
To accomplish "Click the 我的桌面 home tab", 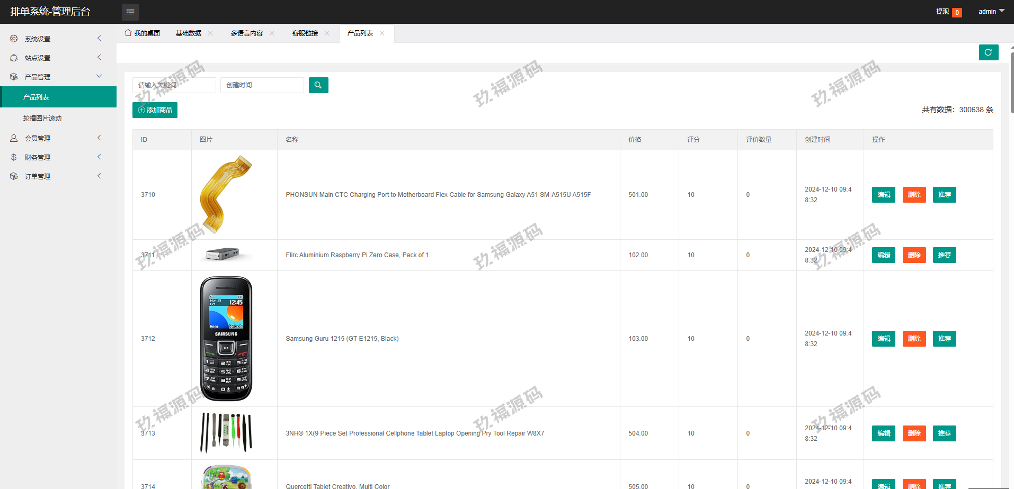I will coord(143,33).
